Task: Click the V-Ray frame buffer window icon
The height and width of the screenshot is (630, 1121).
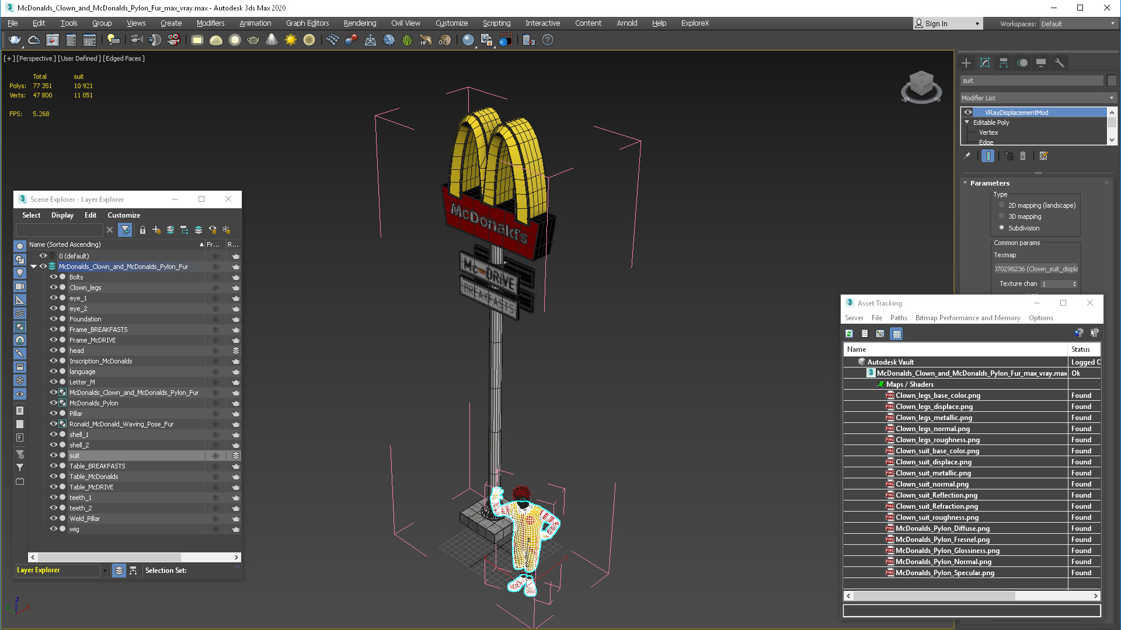Action: [53, 40]
